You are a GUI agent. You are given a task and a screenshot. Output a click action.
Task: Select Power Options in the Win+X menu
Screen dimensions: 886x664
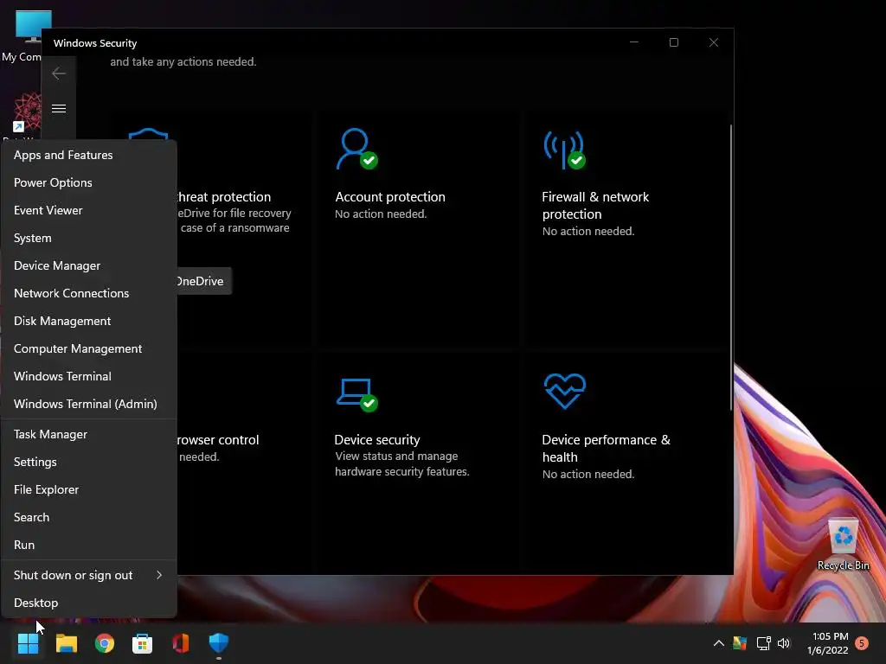(89, 182)
